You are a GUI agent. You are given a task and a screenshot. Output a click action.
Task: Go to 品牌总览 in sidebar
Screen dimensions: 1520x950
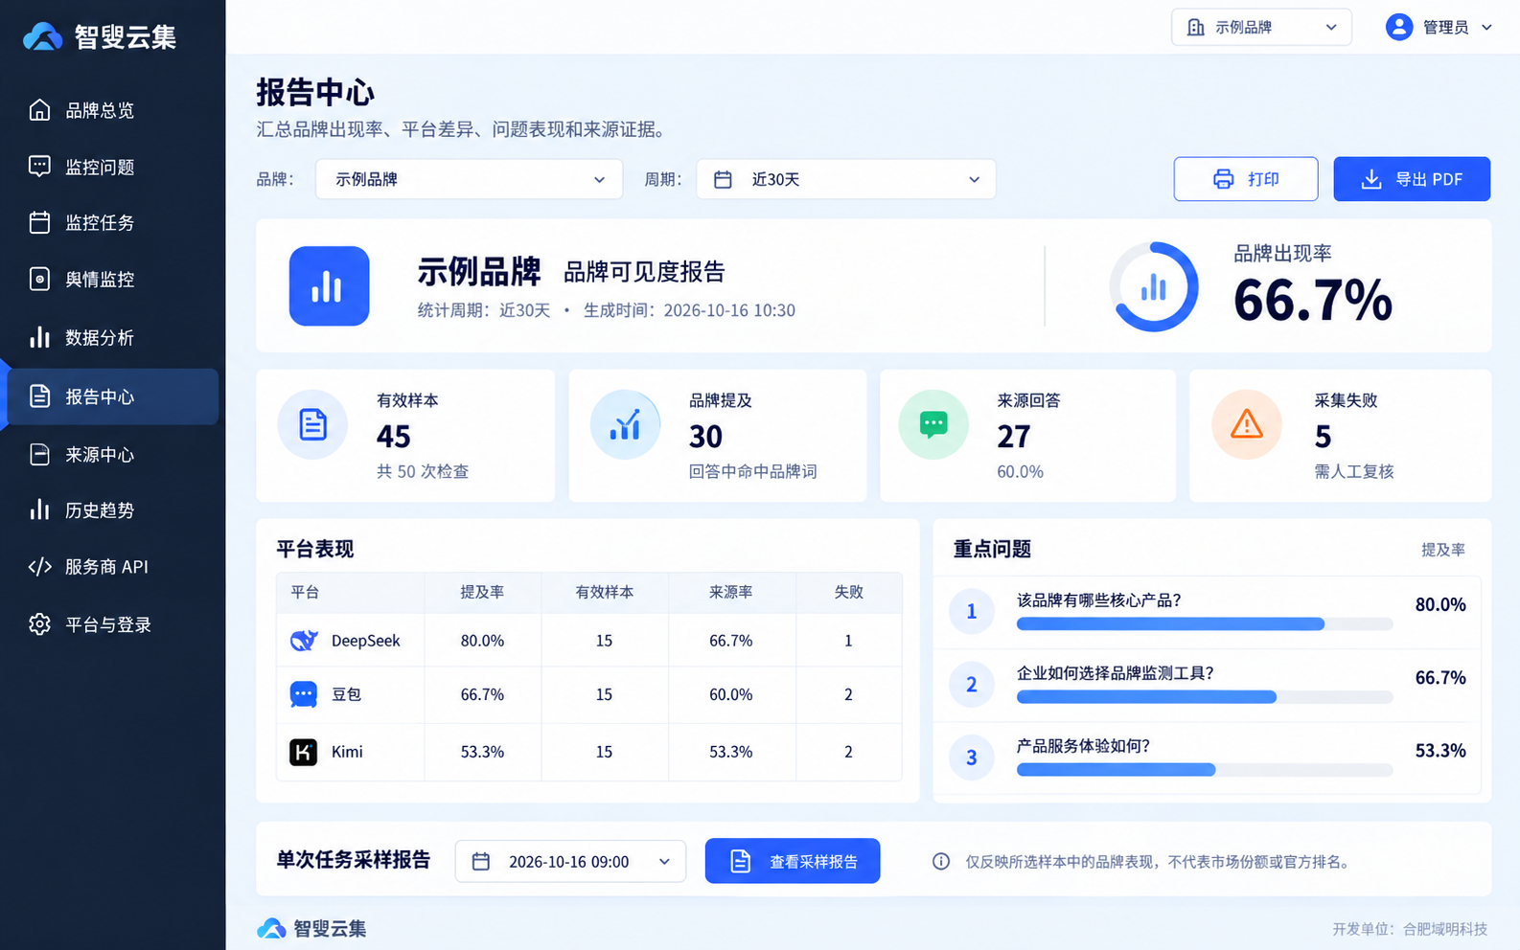pyautogui.click(x=113, y=110)
